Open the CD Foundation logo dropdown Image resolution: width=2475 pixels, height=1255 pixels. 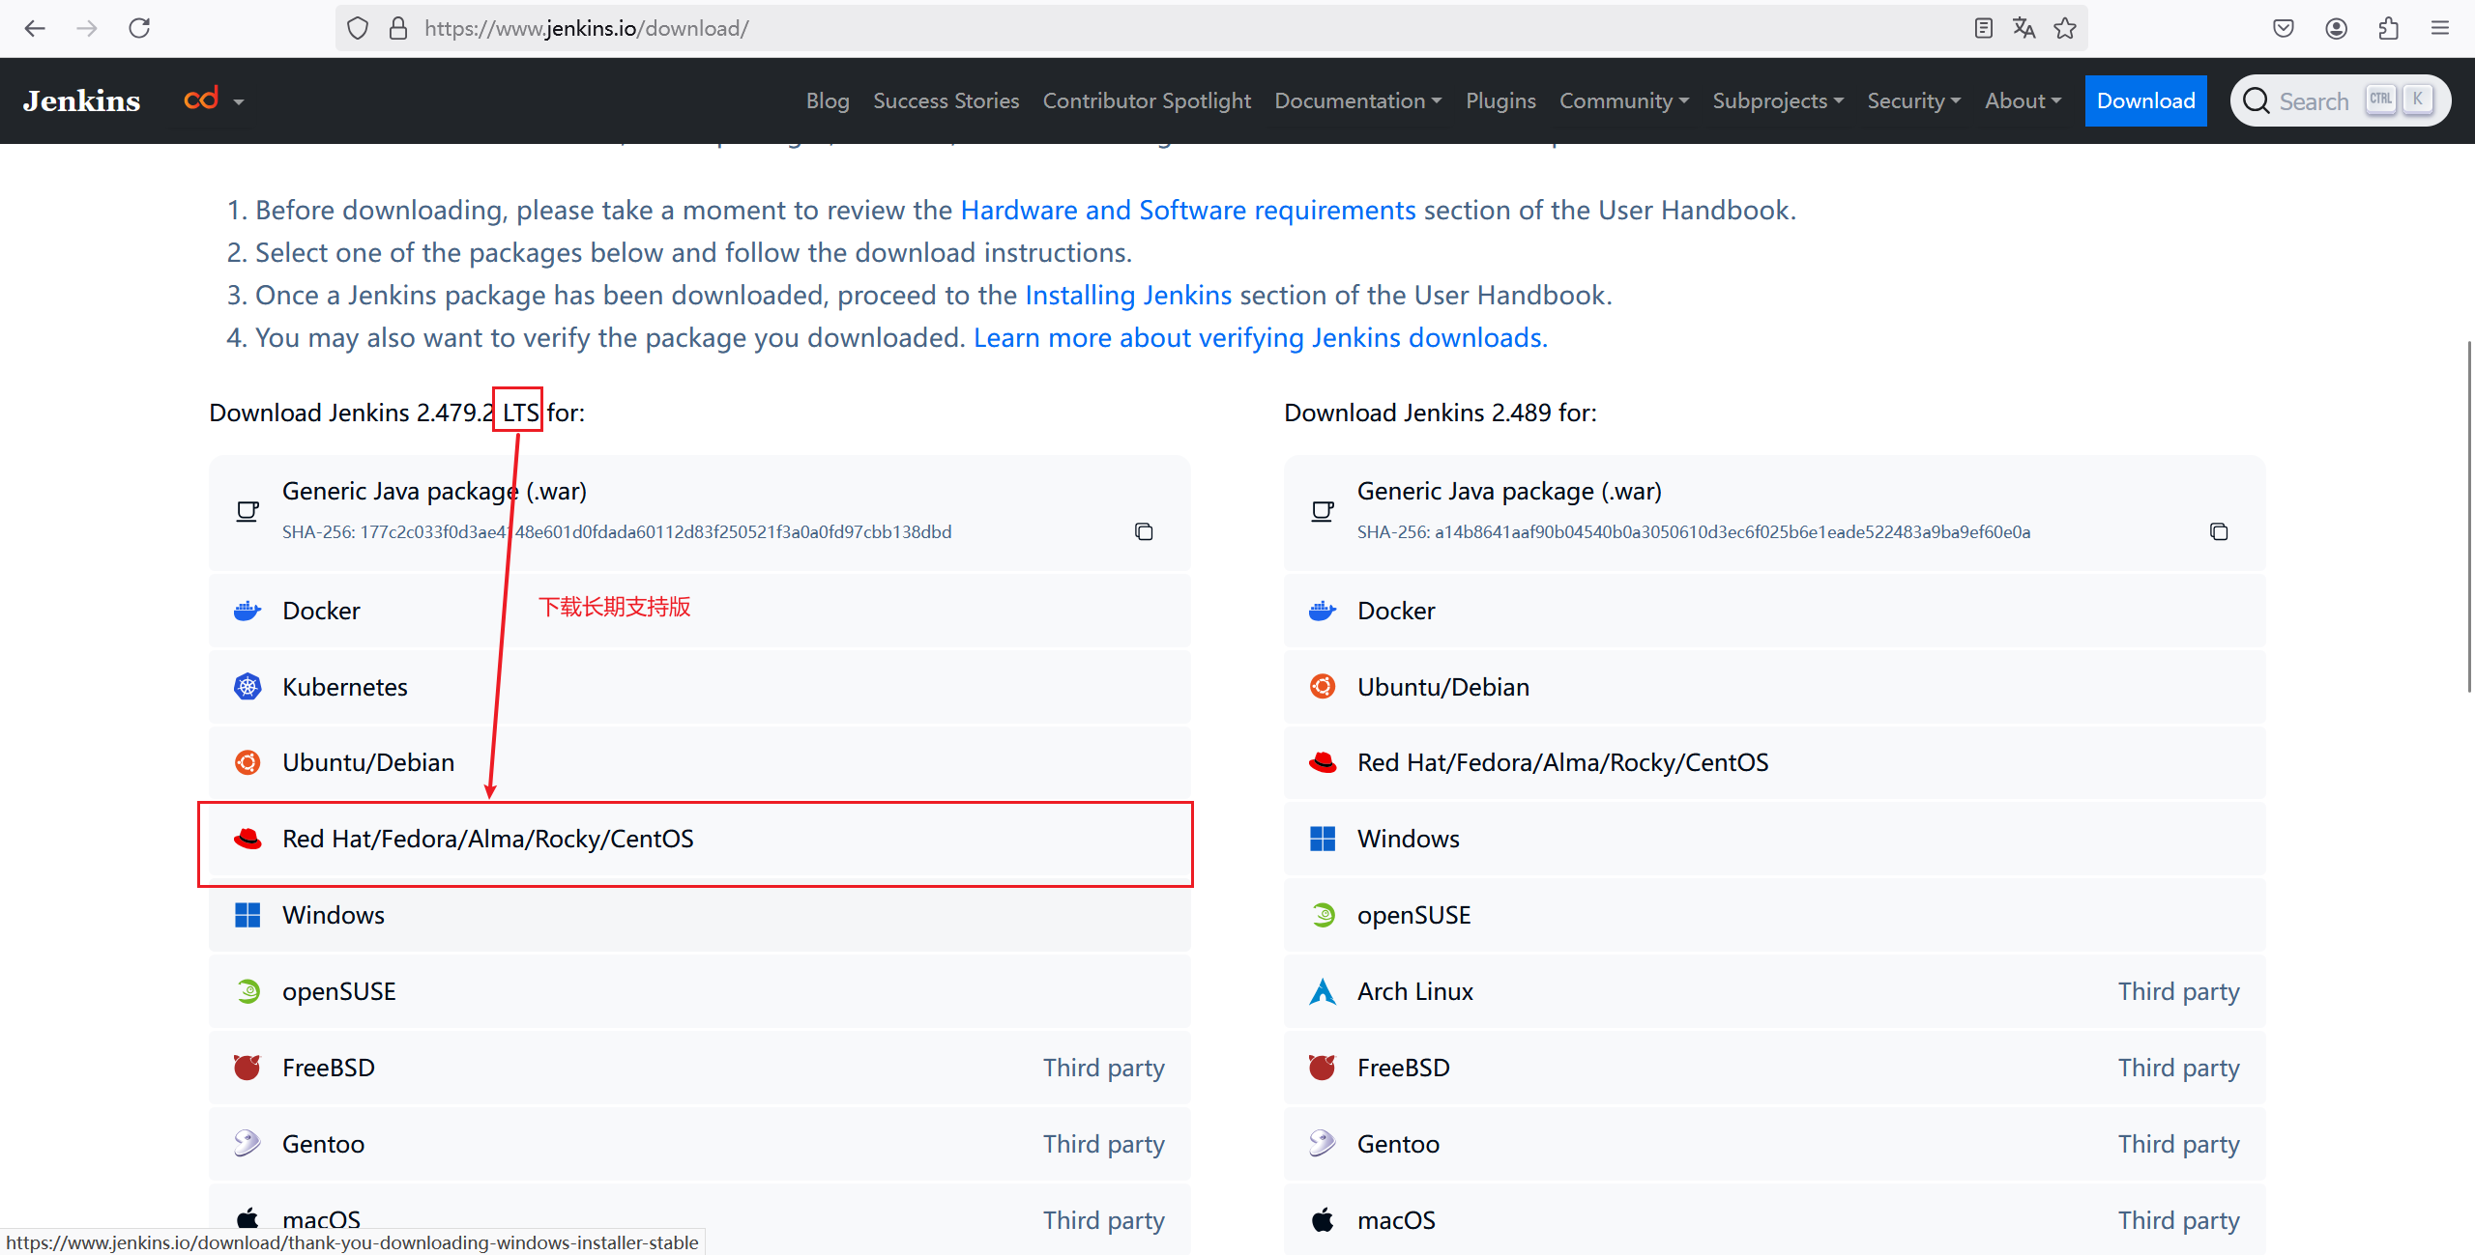[214, 100]
